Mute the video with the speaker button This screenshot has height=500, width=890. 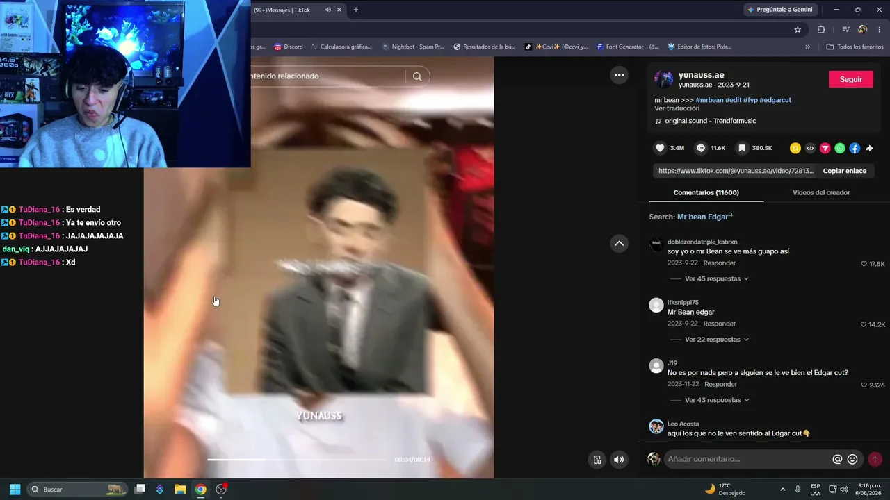(x=619, y=459)
